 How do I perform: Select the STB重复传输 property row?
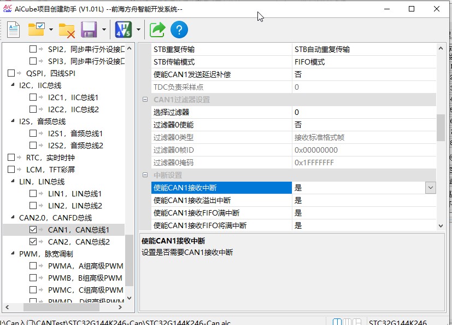293,49
